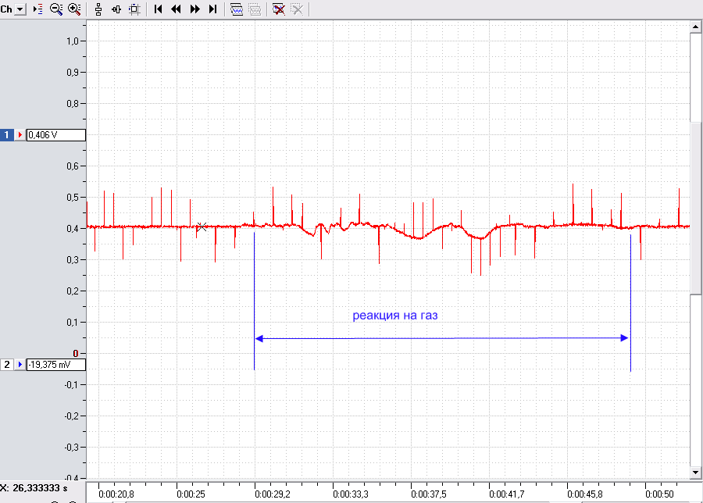Zoom in the waveform view

coord(74,9)
